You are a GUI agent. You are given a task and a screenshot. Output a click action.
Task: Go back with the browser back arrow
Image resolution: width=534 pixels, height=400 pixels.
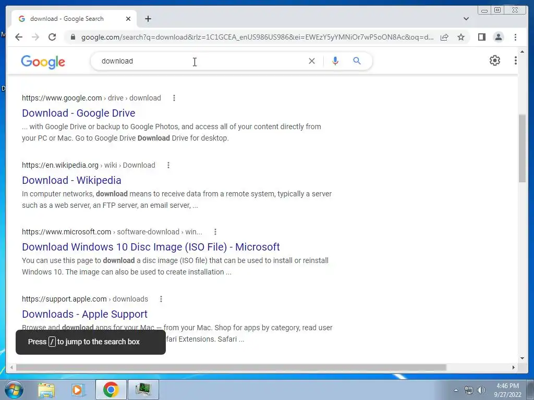[x=19, y=37]
